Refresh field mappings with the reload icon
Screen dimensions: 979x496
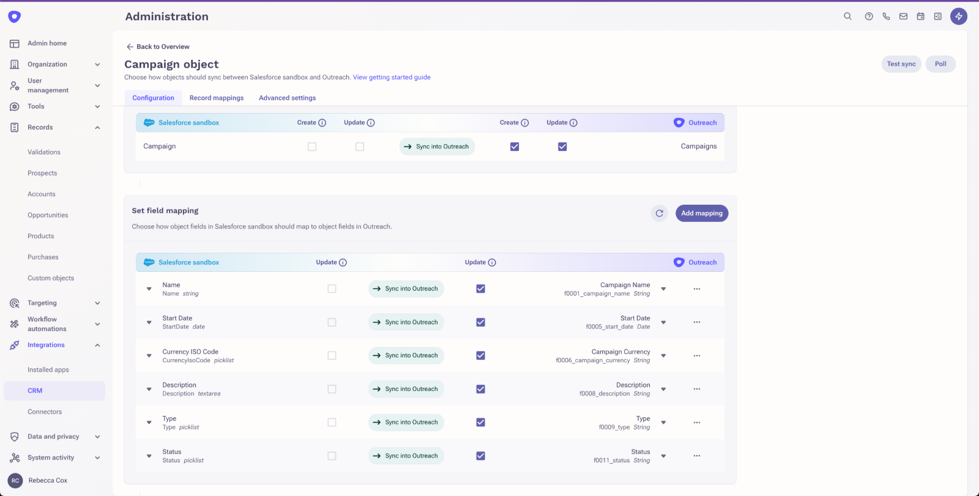(x=660, y=213)
